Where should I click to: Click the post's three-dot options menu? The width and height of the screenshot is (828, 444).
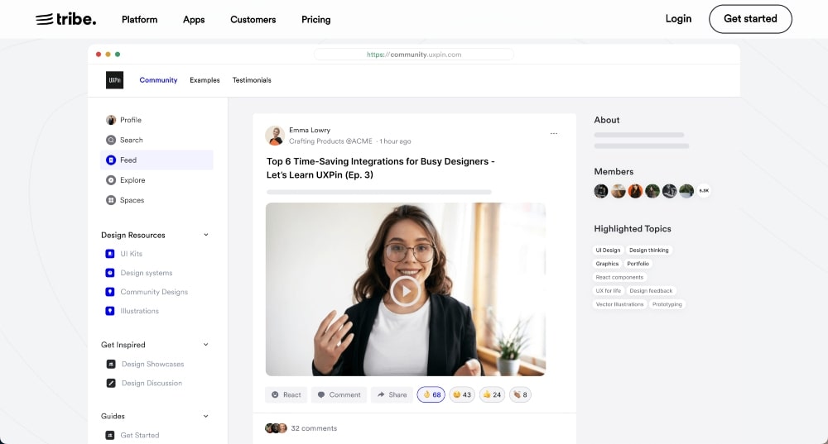(554, 133)
